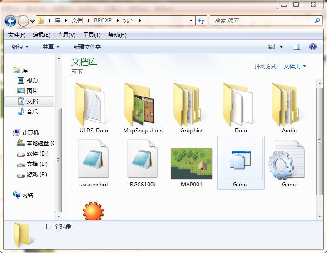Open the recent pages dropdown arrow
Image resolution: width=327 pixels, height=253 pixels.
click(32, 21)
